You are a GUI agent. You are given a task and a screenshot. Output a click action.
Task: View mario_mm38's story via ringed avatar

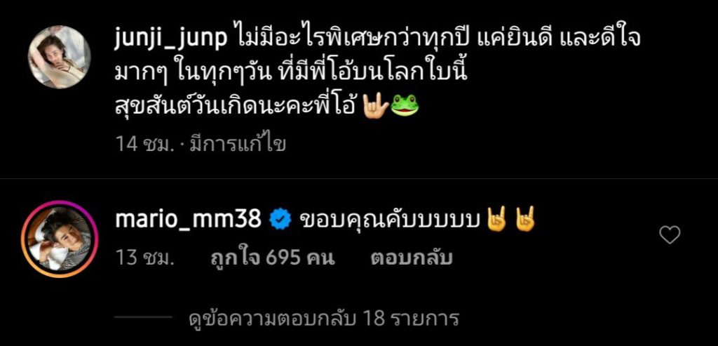click(x=60, y=239)
